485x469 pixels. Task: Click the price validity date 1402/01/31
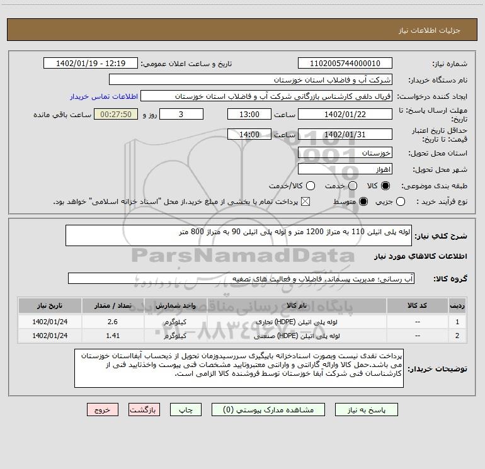tap(345, 134)
